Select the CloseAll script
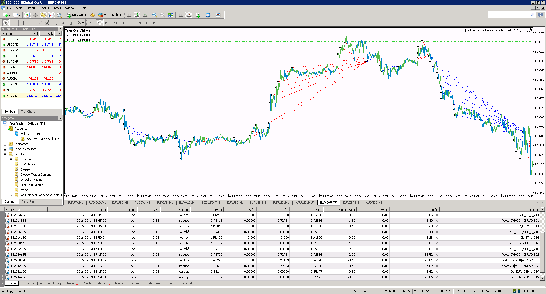Viewport: 546px width, 294px height. pyautogui.click(x=26, y=169)
